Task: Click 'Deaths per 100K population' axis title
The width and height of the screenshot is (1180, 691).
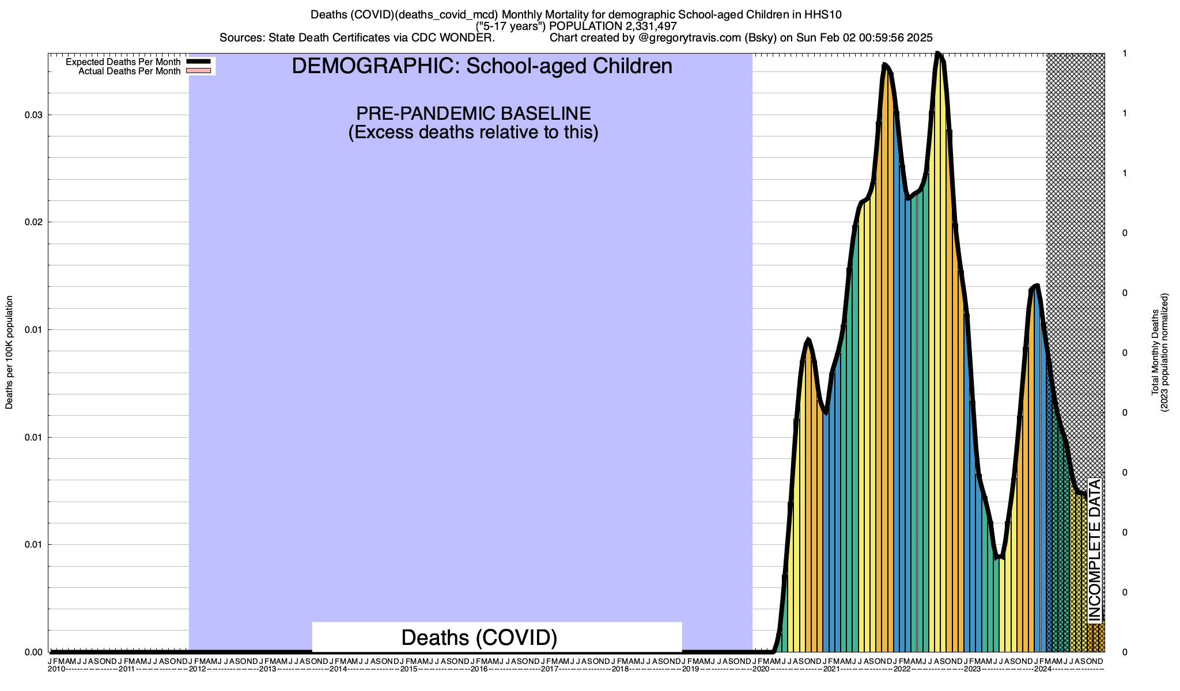Action: [9, 352]
